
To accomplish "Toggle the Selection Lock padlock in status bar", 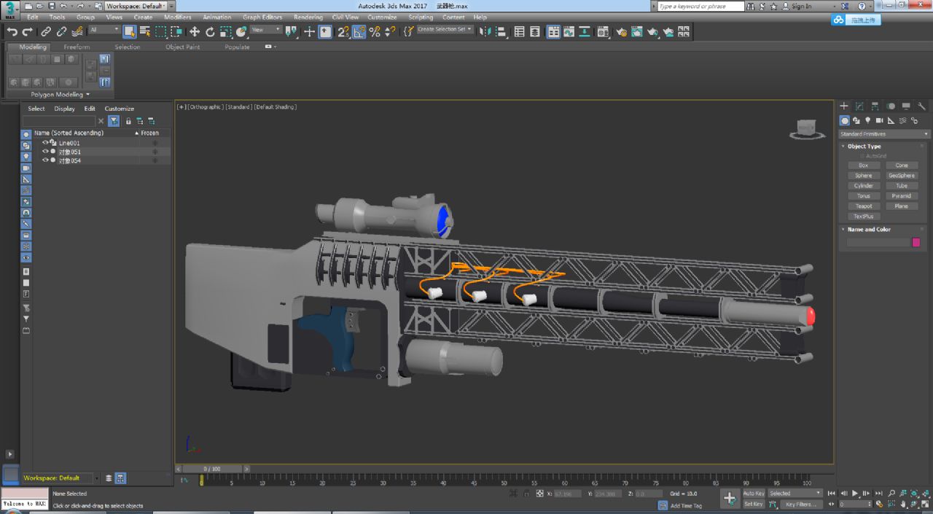I will [x=526, y=494].
